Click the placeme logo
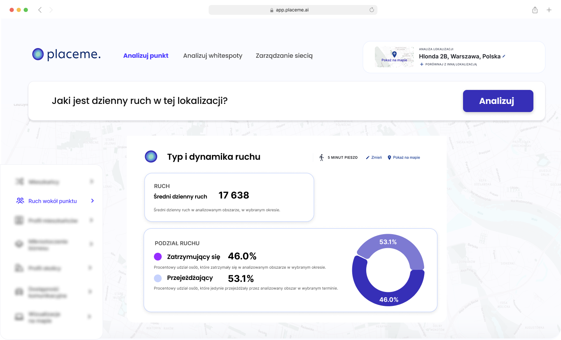 (x=66, y=54)
